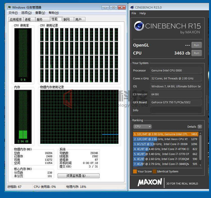Click the OS field showing Windows 7
Image resolution: width=211 pixels, height=198 pixels.
click(176, 86)
